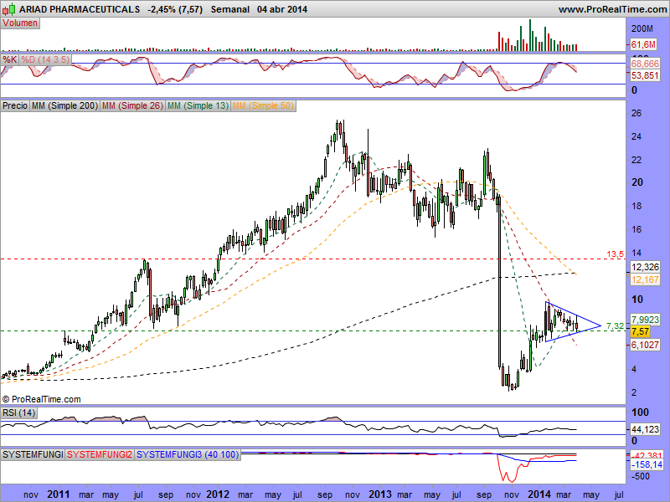Click the 26 price scale label
The height and width of the screenshot is (502, 670).
[x=636, y=113]
